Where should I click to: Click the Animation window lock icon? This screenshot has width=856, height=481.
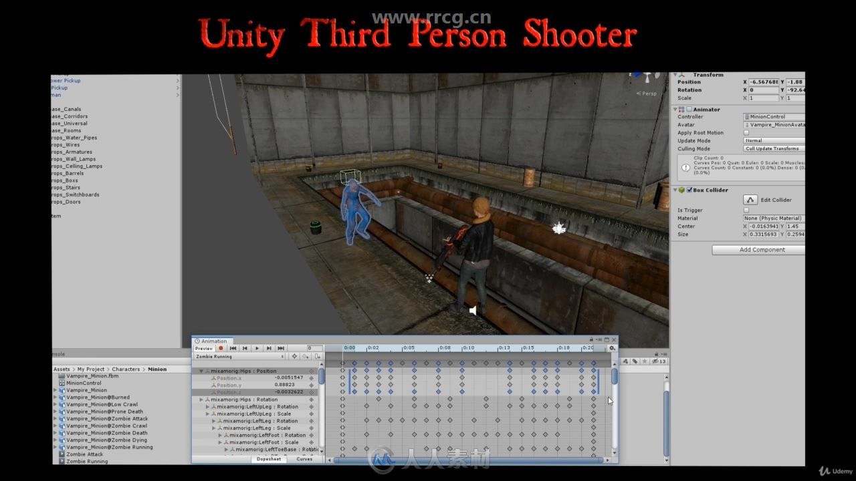[591, 340]
